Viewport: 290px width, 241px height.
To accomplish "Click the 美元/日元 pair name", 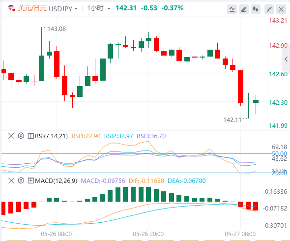I will tap(32, 8).
